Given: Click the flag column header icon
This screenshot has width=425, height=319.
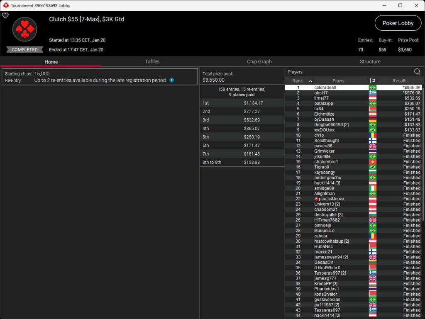Looking at the screenshot, I should (372, 81).
